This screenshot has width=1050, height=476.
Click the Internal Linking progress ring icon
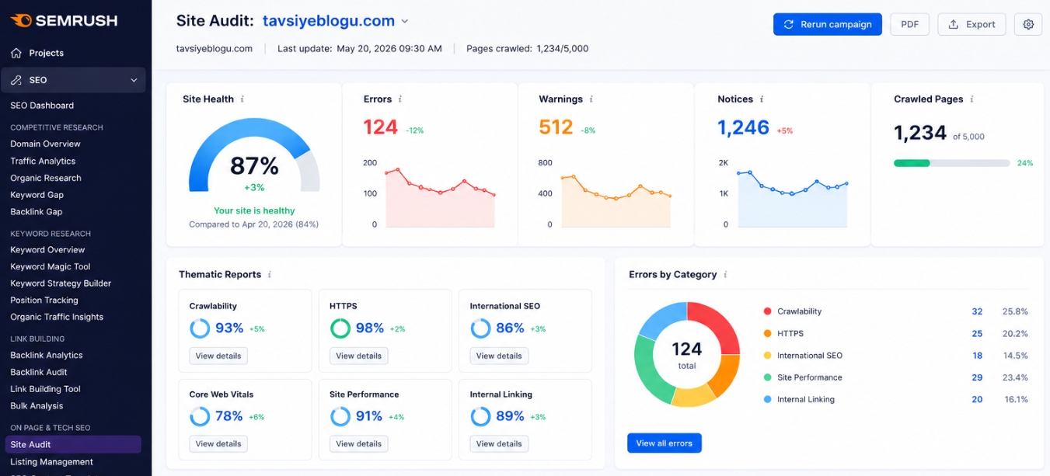pyautogui.click(x=480, y=416)
